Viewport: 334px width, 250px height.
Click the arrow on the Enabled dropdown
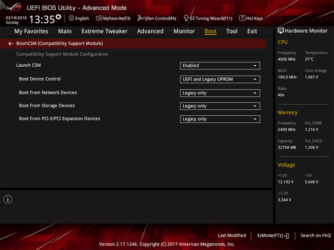(255, 66)
